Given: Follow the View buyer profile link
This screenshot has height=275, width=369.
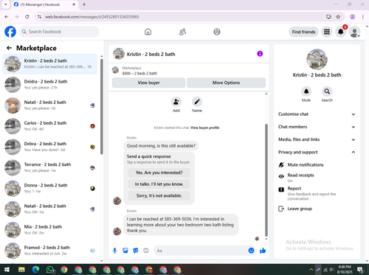Looking at the screenshot, I should pyautogui.click(x=205, y=128).
